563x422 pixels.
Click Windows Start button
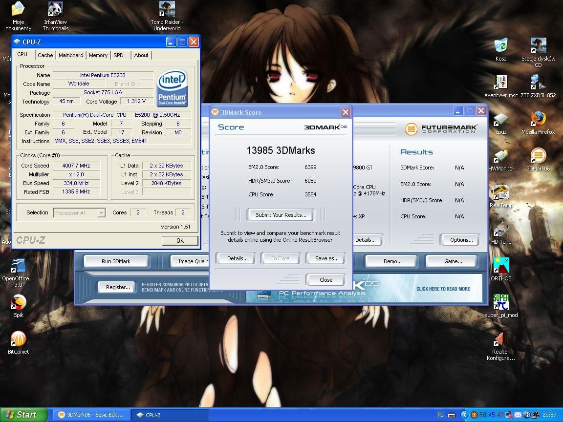[23, 415]
